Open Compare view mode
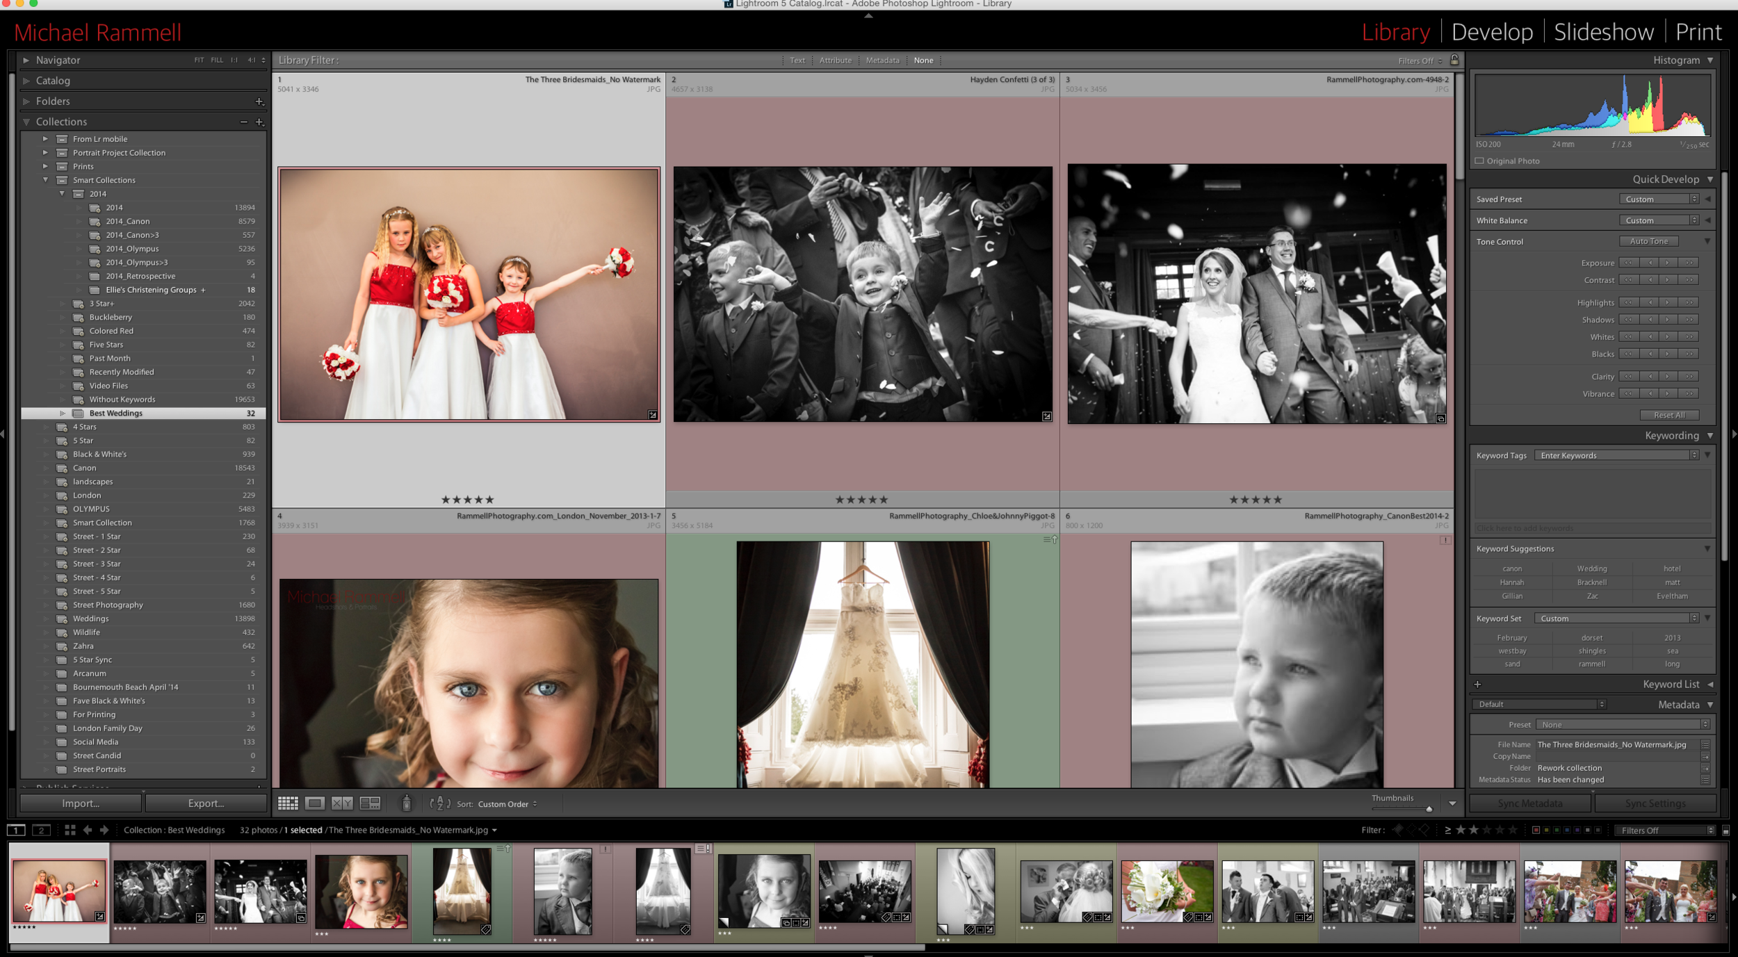 click(x=342, y=803)
